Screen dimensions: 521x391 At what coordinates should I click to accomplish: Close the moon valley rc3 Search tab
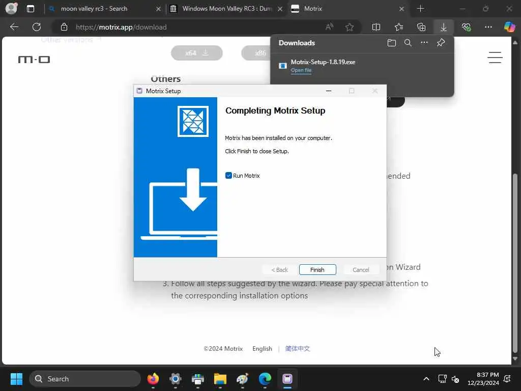click(158, 9)
